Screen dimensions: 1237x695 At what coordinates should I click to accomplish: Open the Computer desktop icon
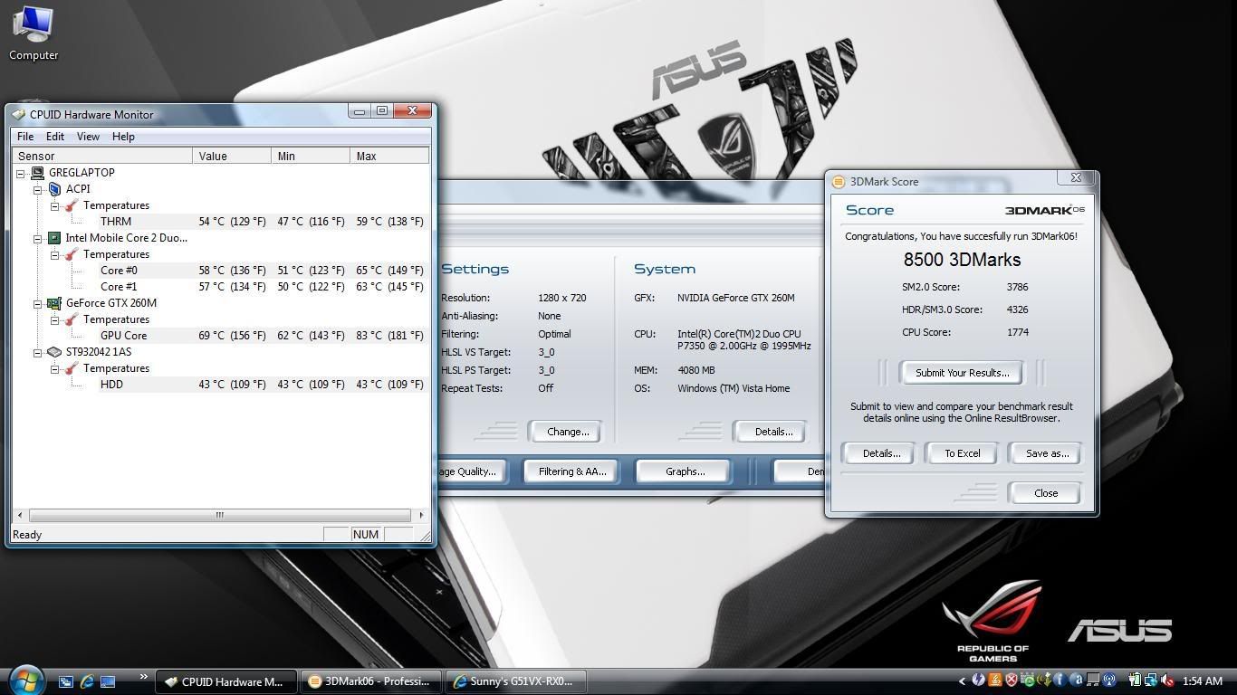(x=34, y=33)
